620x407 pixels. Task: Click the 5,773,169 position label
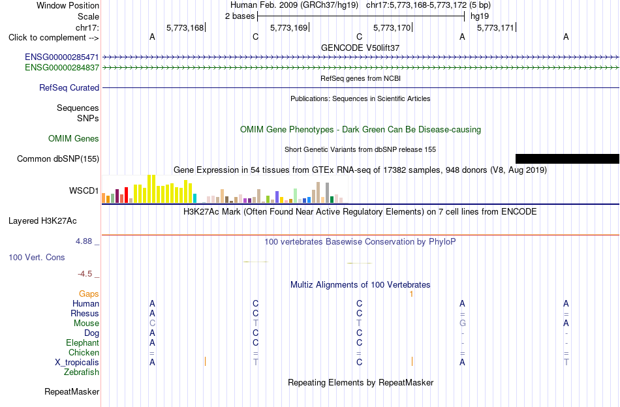click(x=288, y=27)
